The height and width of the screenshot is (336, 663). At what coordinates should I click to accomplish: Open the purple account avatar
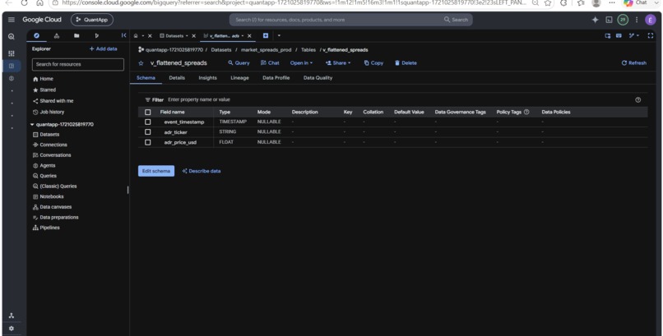tap(651, 20)
